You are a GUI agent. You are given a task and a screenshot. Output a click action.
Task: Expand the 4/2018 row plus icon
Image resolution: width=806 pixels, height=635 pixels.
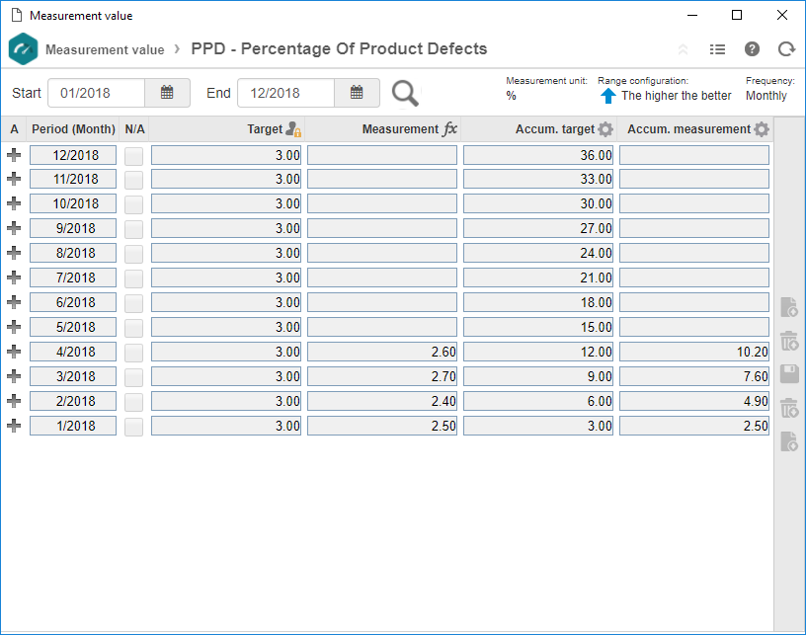pyautogui.click(x=14, y=352)
